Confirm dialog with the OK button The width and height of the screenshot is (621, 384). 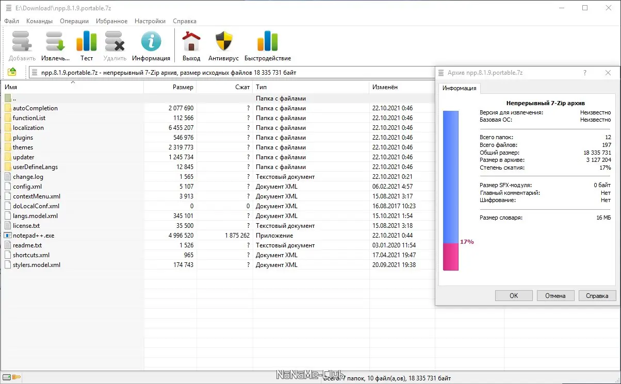pos(513,295)
